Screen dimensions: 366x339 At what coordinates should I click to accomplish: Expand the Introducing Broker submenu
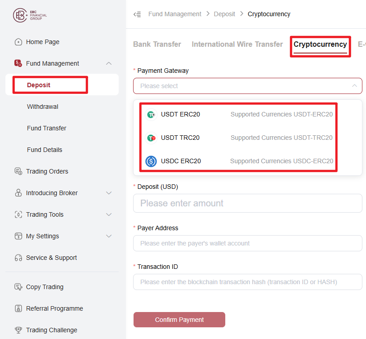[109, 193]
